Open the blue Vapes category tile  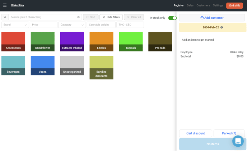[x=43, y=65]
